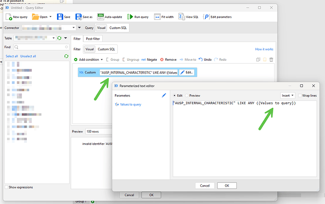Remove the selected condition icon
Image resolution: width=325 pixels, height=204 pixels.
pos(162,59)
